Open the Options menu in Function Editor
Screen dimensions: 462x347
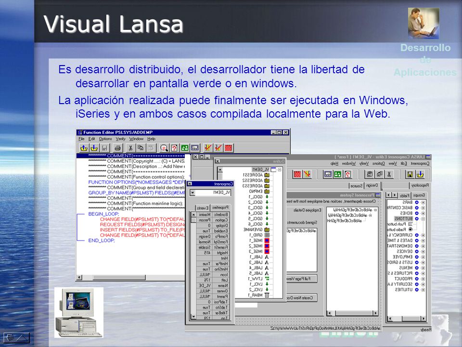point(105,139)
